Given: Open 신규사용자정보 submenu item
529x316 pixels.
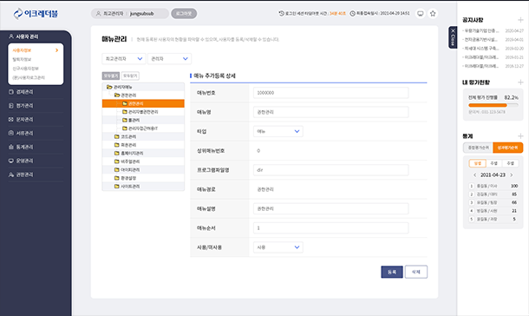Looking at the screenshot, I should point(26,69).
